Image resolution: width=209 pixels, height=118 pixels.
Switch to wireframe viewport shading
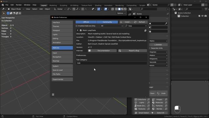[x=116, y=9]
